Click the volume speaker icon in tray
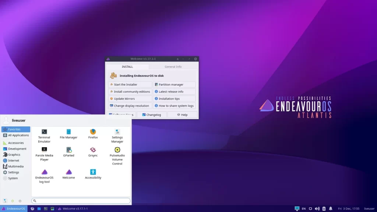 coord(317,209)
